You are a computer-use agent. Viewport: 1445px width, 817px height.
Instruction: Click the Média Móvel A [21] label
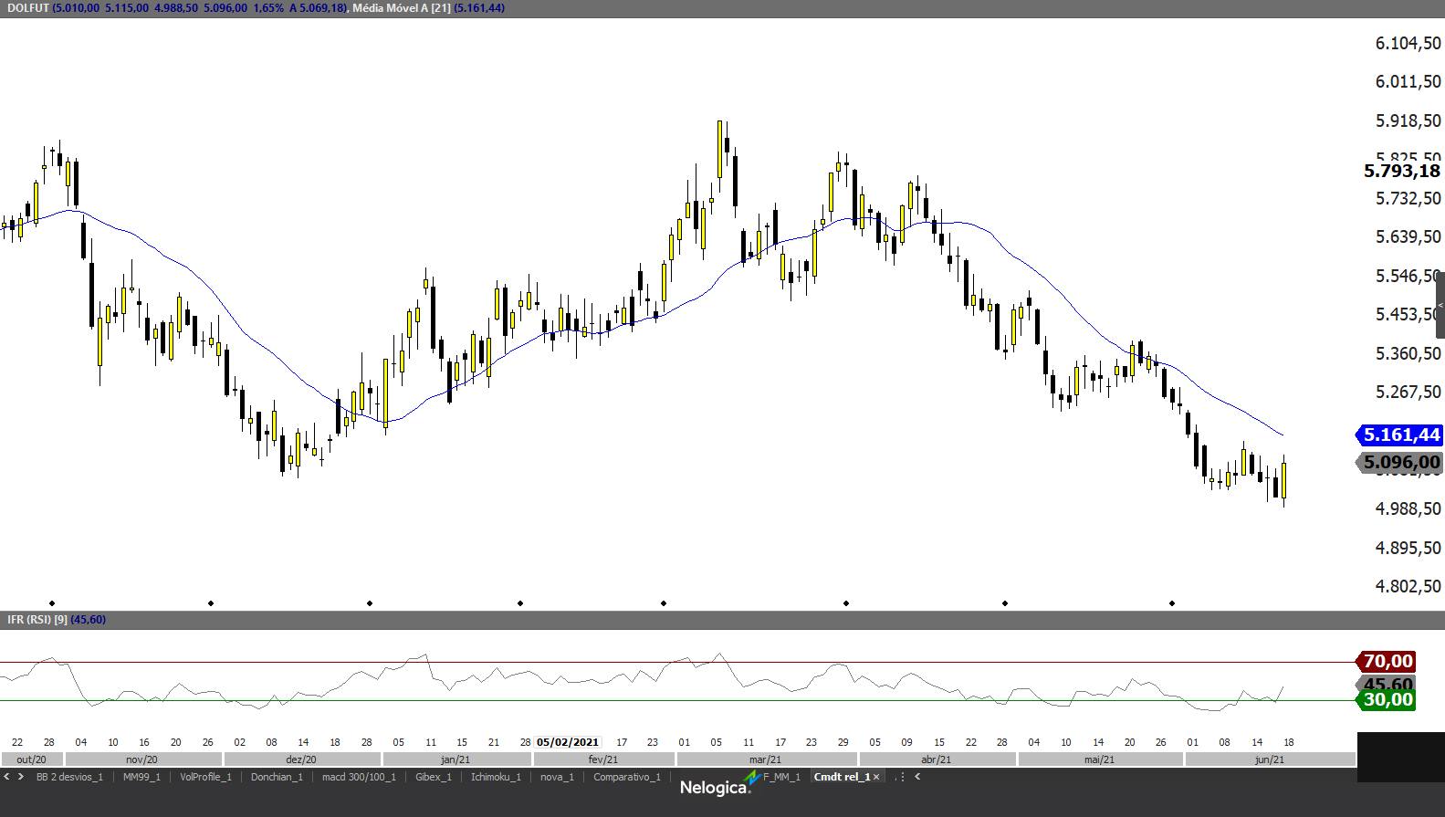402,8
